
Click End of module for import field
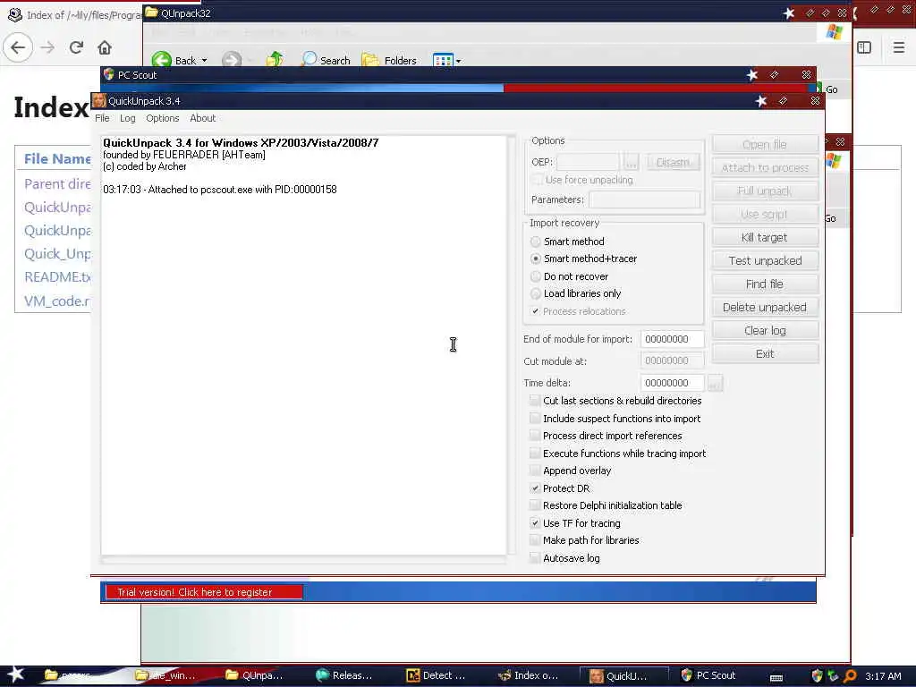[x=673, y=339]
